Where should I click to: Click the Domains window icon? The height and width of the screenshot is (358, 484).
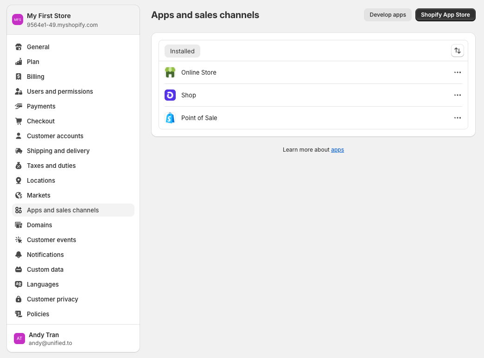pyautogui.click(x=19, y=225)
